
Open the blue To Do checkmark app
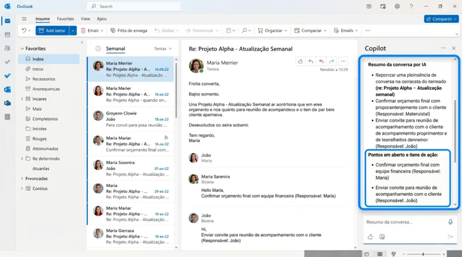[x=8, y=75]
